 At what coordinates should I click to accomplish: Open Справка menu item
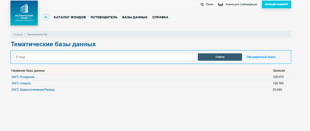pyautogui.click(x=160, y=17)
